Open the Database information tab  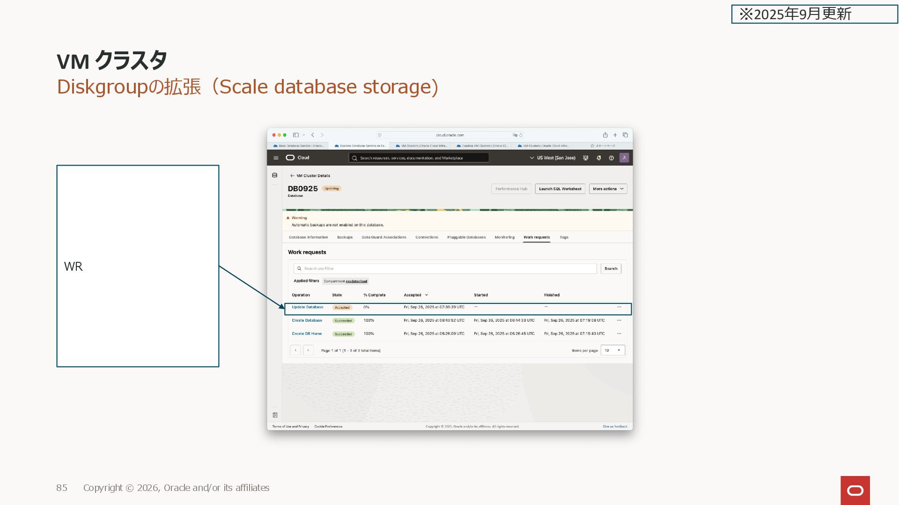pos(308,238)
